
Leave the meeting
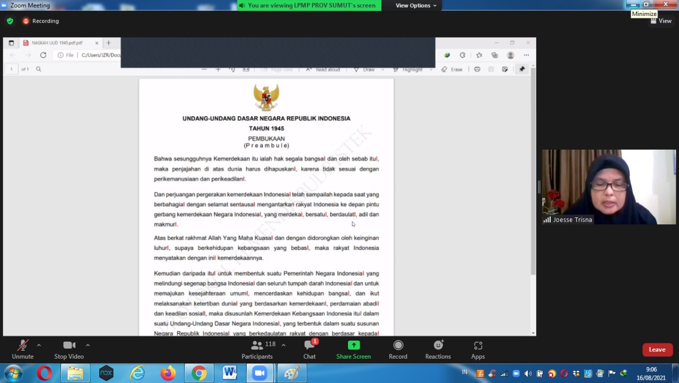click(x=657, y=350)
